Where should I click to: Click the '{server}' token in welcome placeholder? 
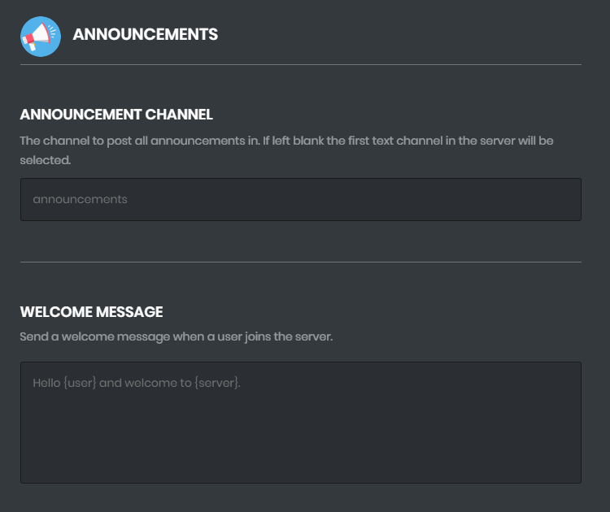217,382
